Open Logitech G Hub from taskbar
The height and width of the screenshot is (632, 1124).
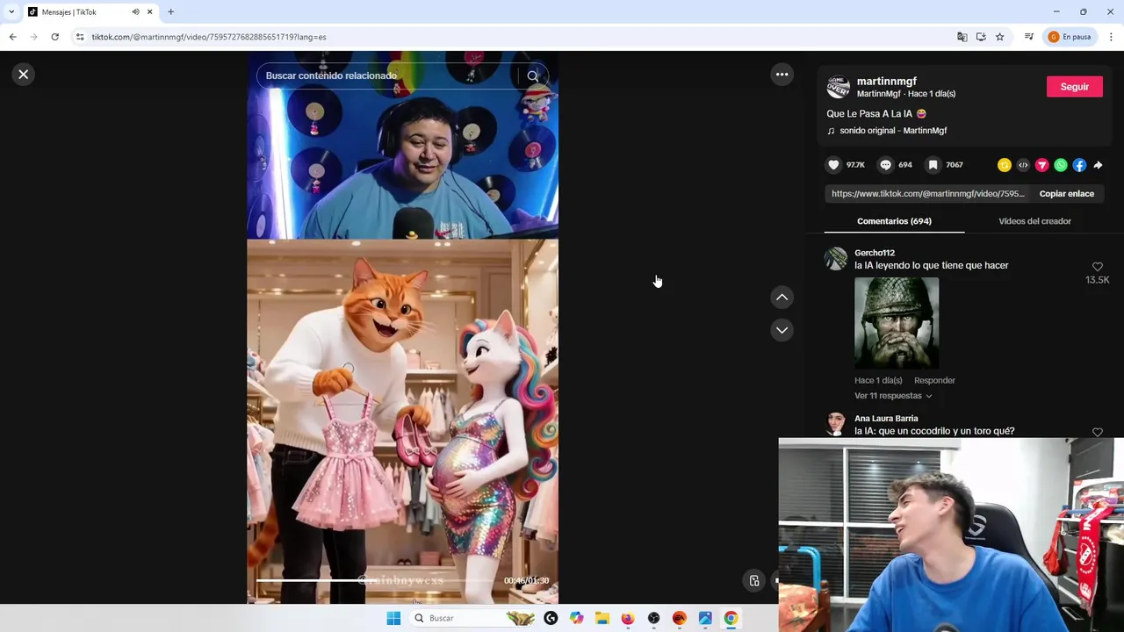pyautogui.click(x=551, y=619)
